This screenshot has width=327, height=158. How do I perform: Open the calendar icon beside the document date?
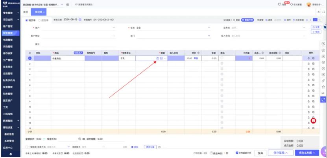point(80,20)
